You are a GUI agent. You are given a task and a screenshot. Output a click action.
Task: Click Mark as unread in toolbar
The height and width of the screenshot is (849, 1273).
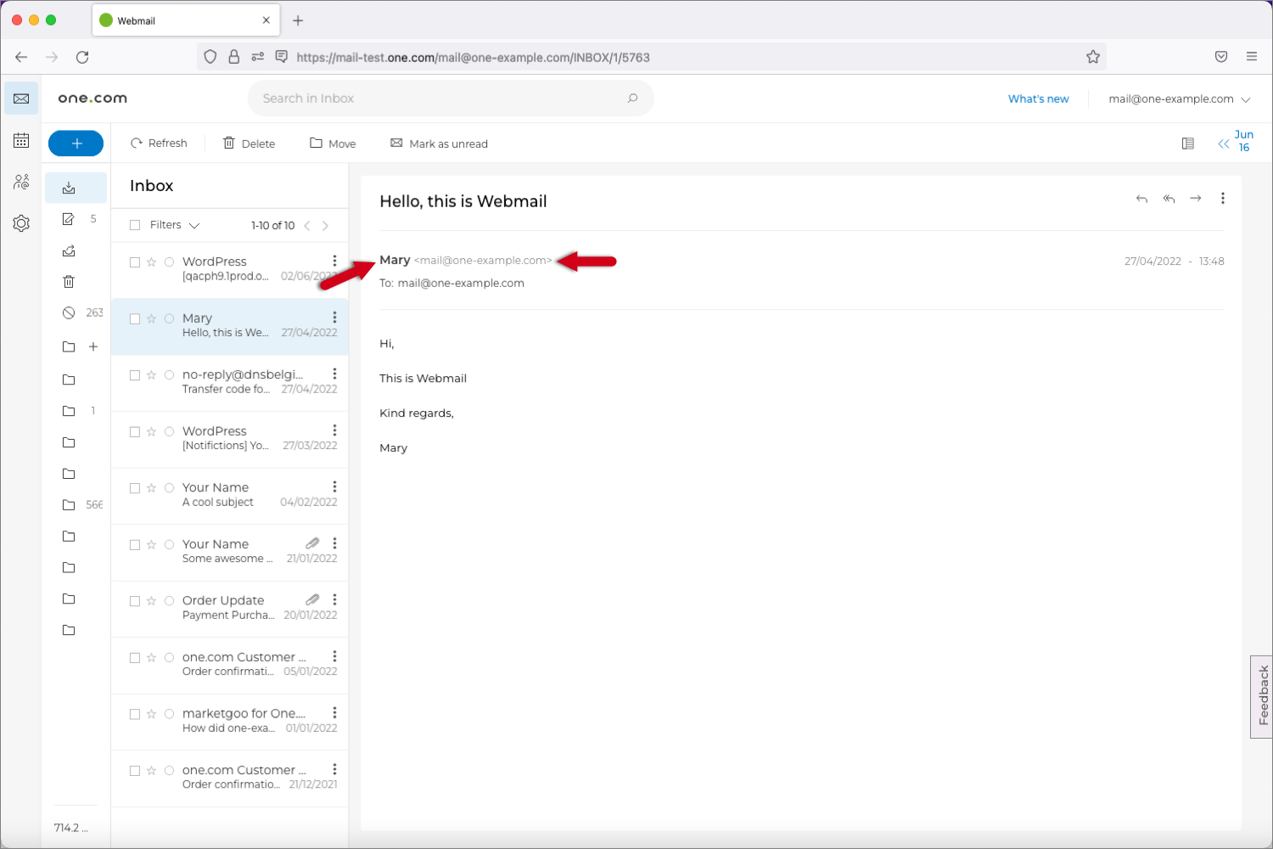(x=439, y=143)
